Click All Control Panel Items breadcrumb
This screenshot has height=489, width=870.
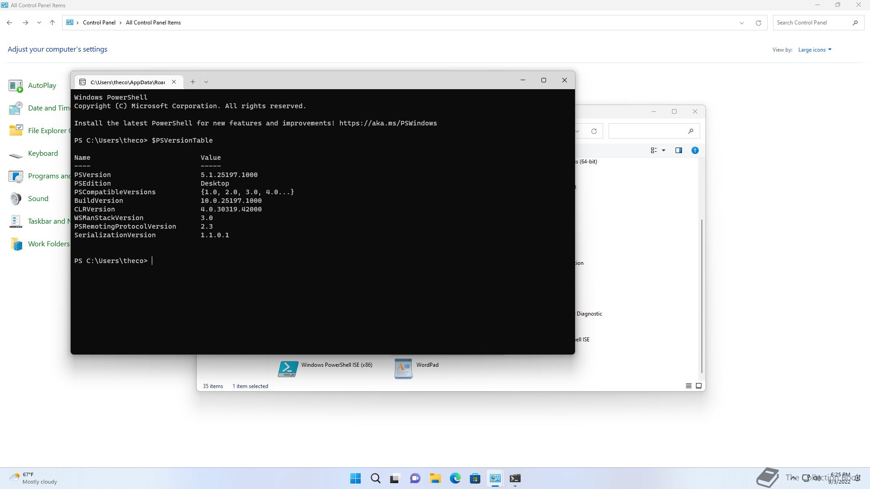click(153, 23)
